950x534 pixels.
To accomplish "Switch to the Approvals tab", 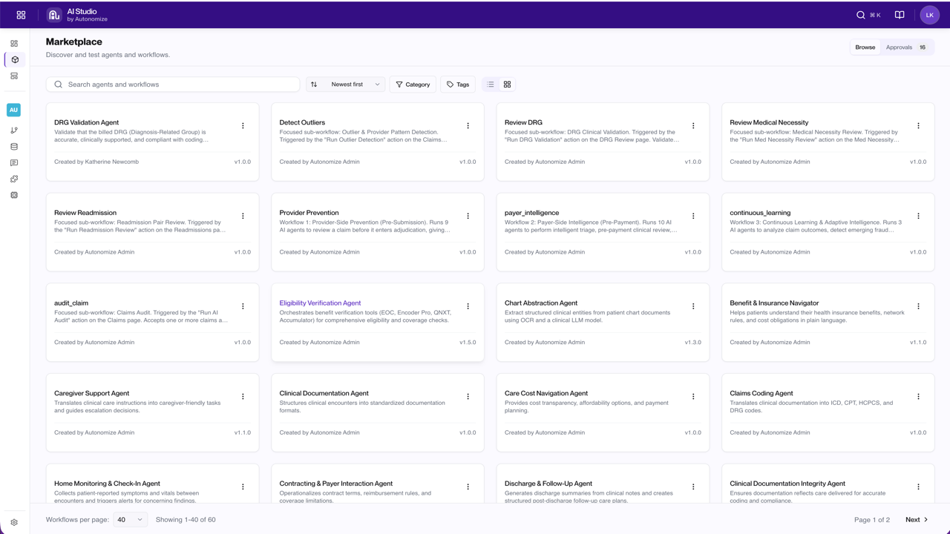I will pos(905,47).
